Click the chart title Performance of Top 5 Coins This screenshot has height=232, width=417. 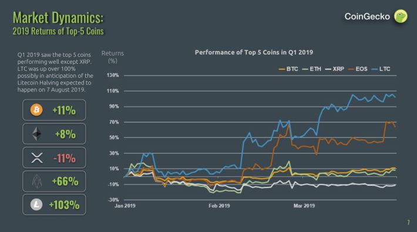[x=254, y=52]
